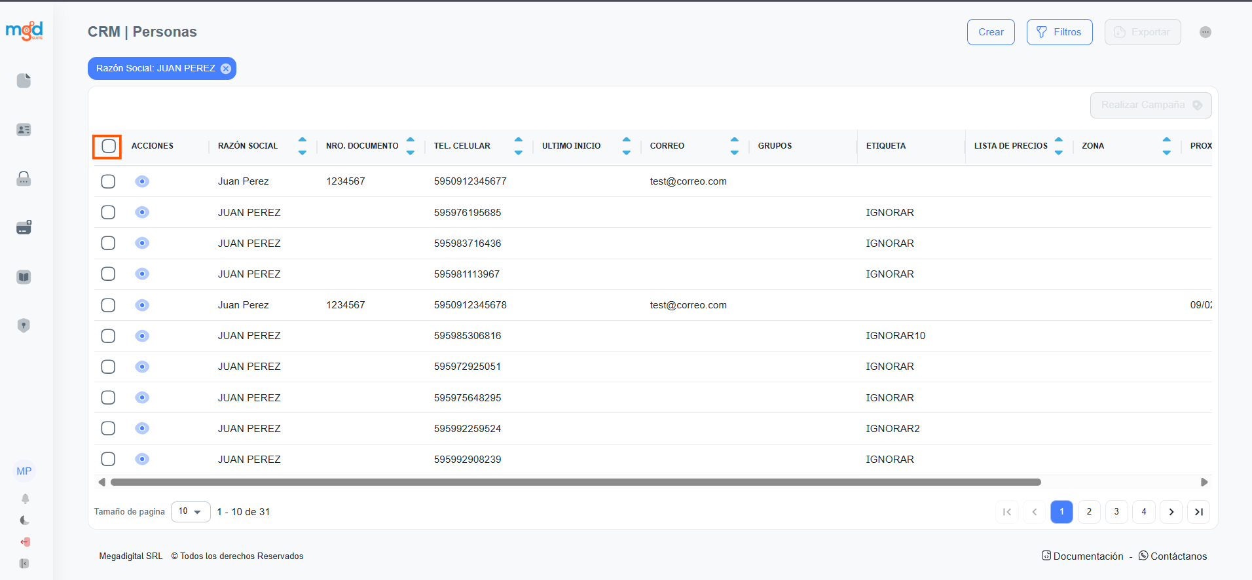The width and height of the screenshot is (1252, 580).
Task: Go to page 3 of results
Action: (1116, 511)
